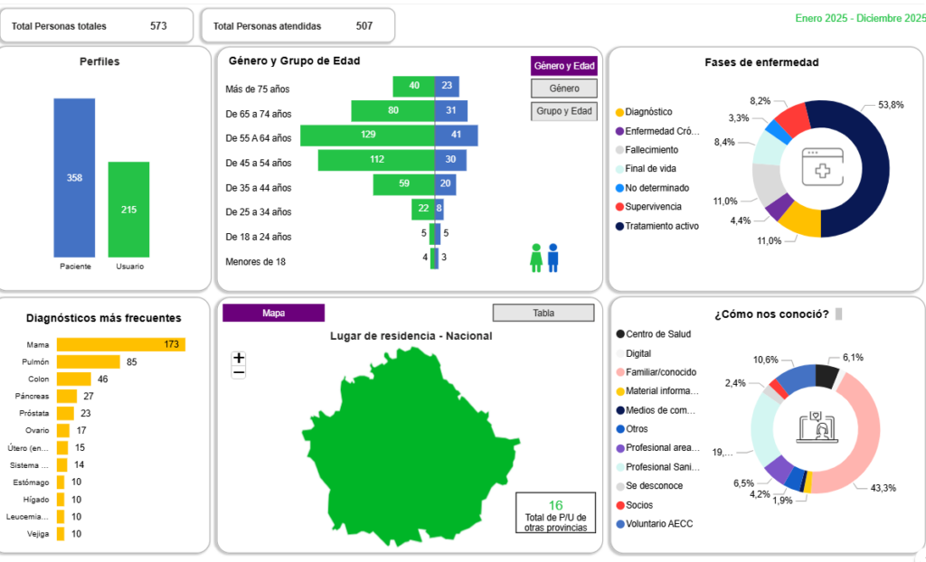
Task: Switch chart to Grupo y Edad view
Action: pos(564,111)
